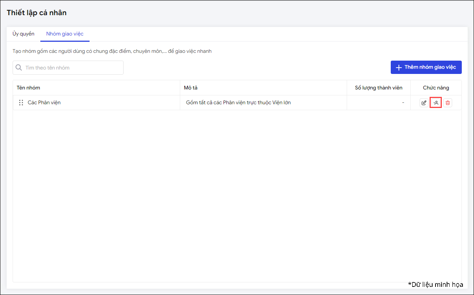Click the search magnifier icon

[x=19, y=68]
